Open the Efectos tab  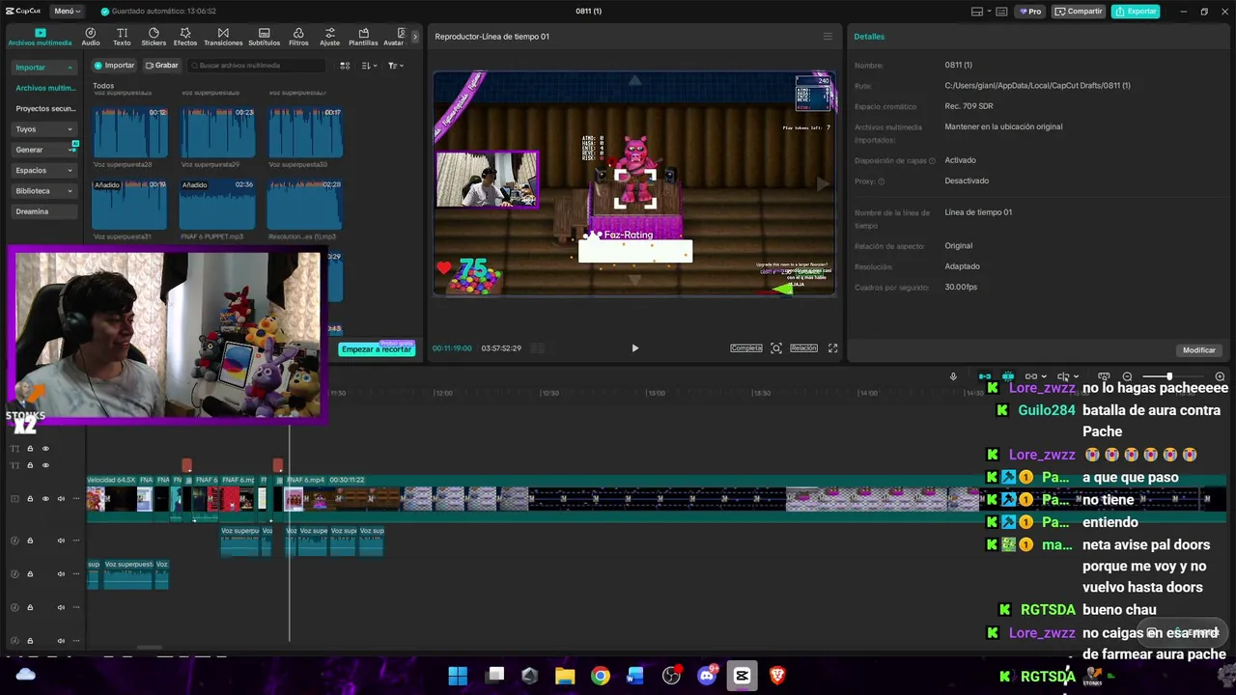click(x=185, y=37)
